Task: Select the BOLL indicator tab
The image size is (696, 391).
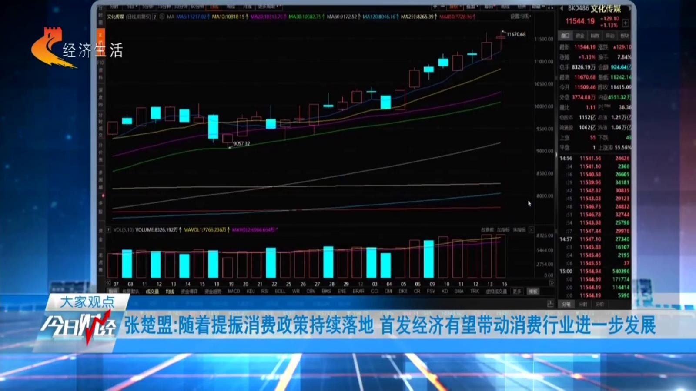Action: tap(280, 292)
